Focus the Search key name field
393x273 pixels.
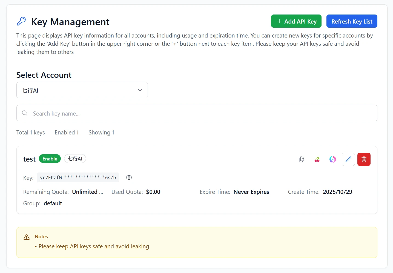click(x=197, y=113)
